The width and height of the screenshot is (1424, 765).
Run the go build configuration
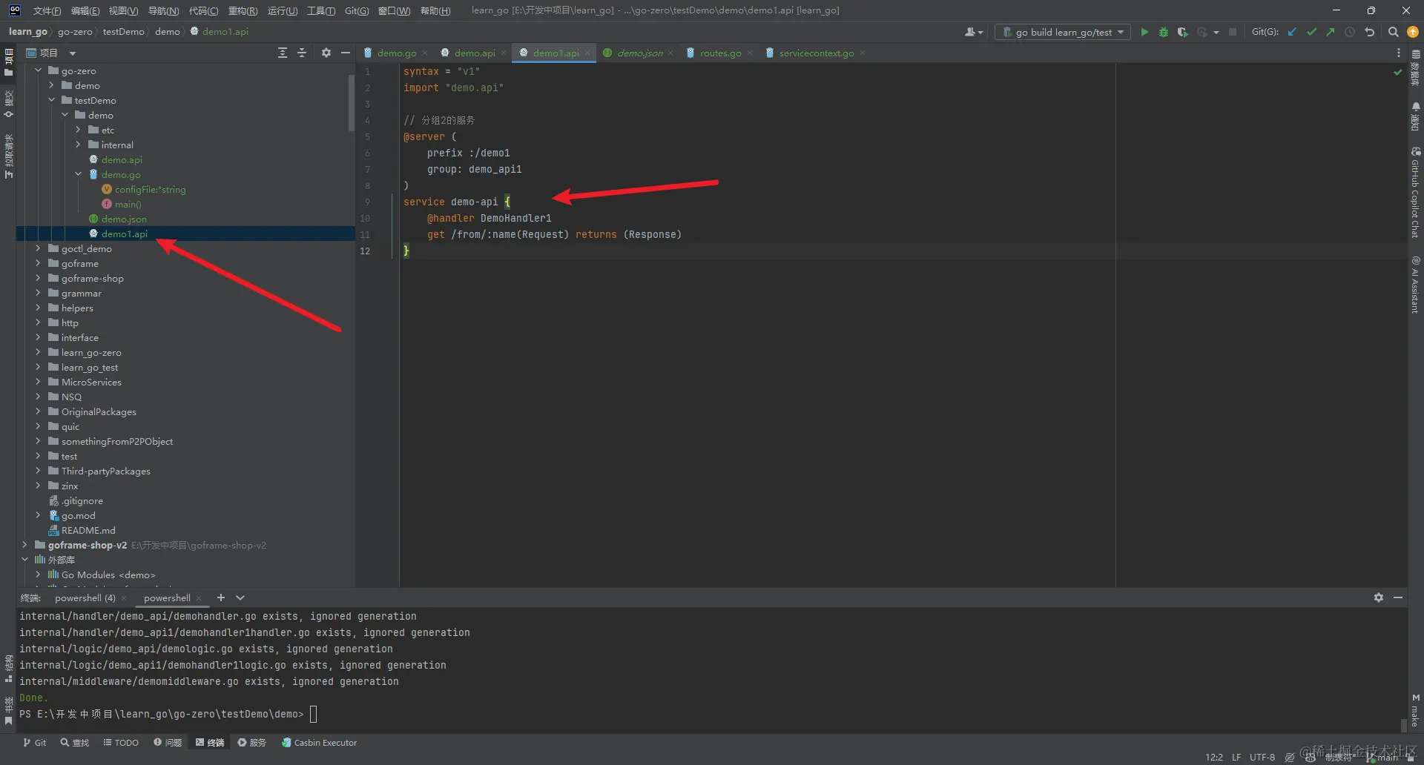(x=1144, y=32)
